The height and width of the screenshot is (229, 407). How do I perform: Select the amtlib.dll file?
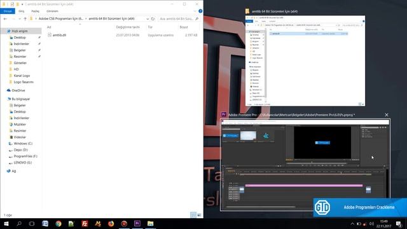(x=59, y=35)
